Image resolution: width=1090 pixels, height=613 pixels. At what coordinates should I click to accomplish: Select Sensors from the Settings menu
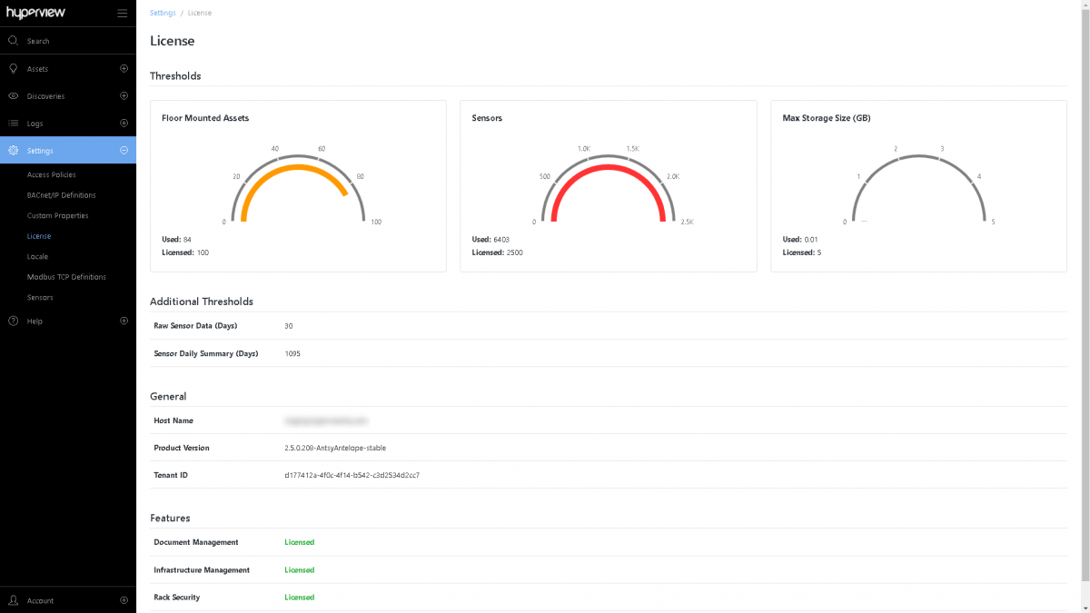point(39,297)
